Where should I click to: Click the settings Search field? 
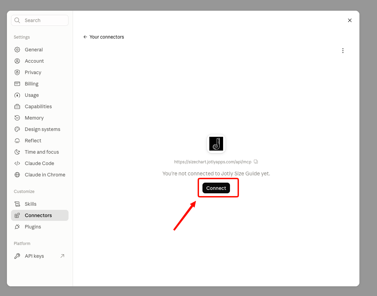40,20
